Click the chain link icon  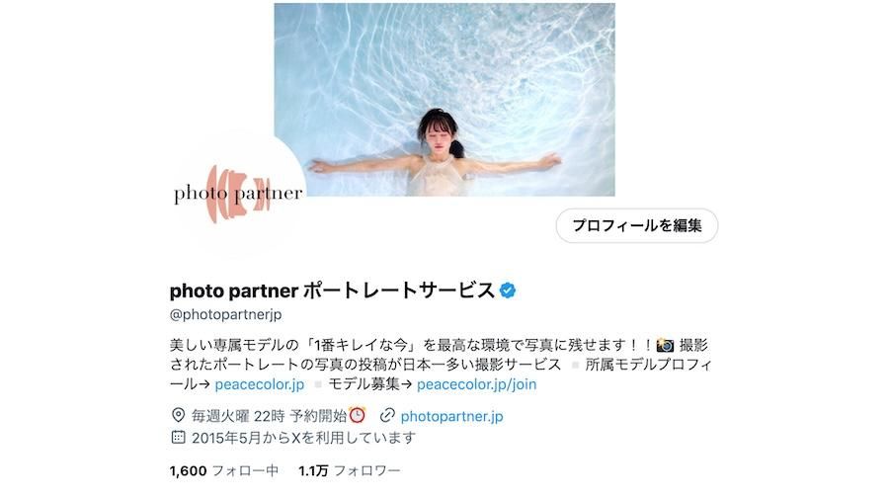tap(387, 416)
